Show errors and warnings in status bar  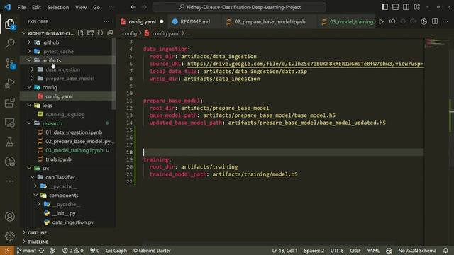point(72,250)
